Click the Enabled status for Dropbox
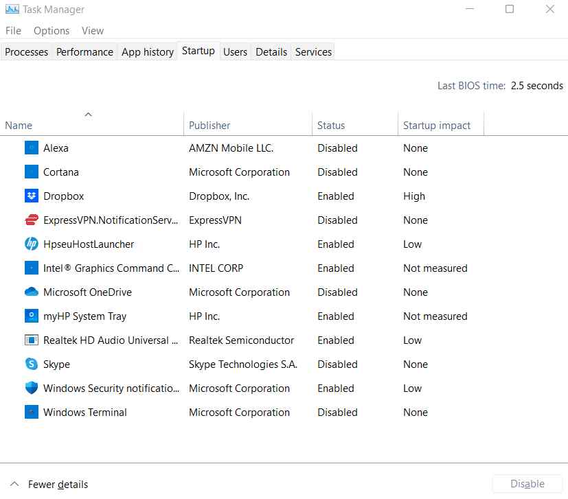 [336, 196]
